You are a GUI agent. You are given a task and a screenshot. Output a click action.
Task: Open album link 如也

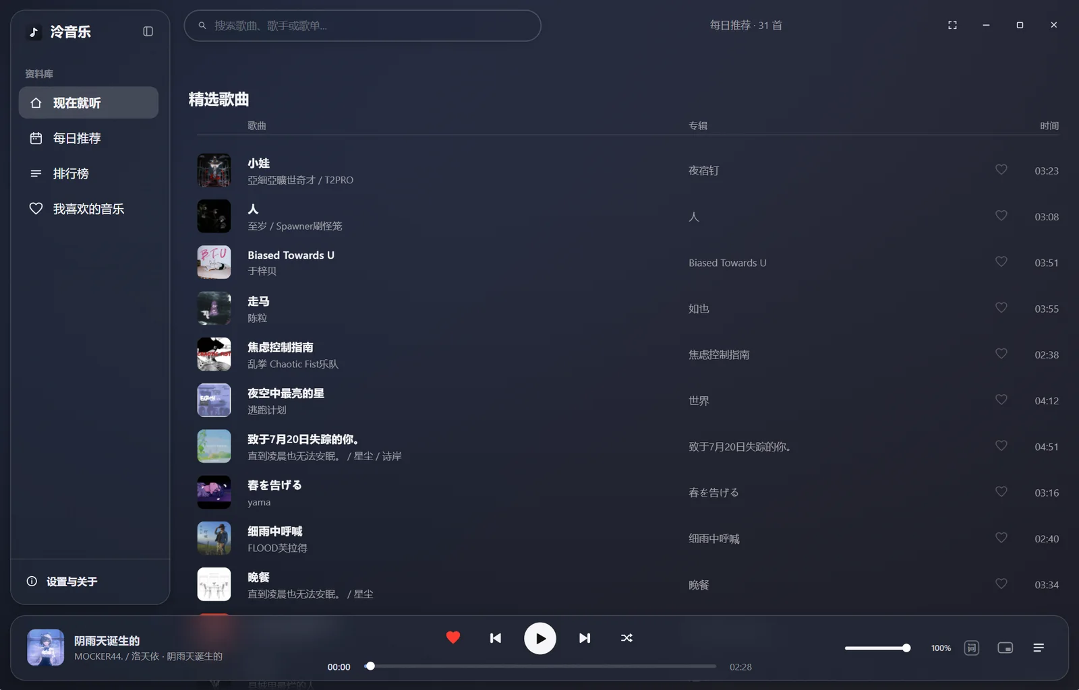pyautogui.click(x=699, y=309)
